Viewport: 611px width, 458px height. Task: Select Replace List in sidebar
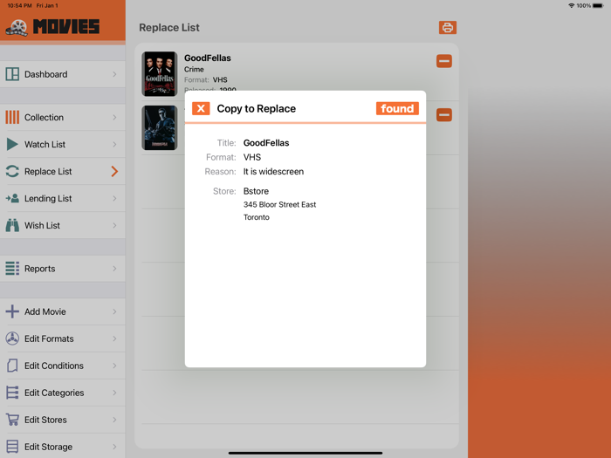point(62,171)
